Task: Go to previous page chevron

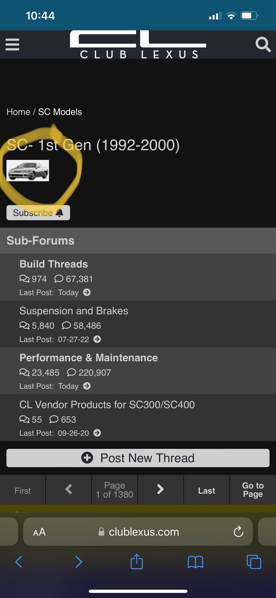Action: (x=69, y=490)
